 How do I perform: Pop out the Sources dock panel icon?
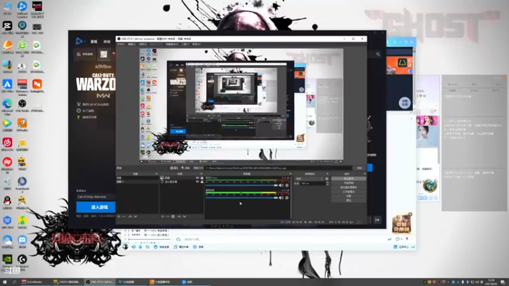click(201, 174)
